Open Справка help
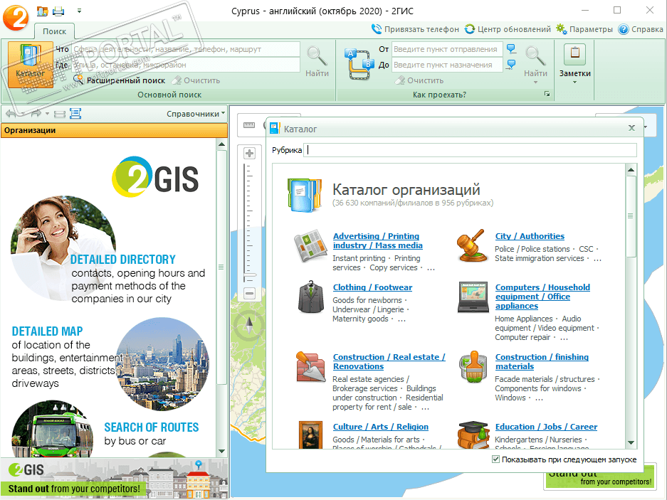 pyautogui.click(x=641, y=29)
